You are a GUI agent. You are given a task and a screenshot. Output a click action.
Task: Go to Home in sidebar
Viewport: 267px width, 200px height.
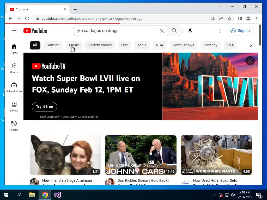14,49
